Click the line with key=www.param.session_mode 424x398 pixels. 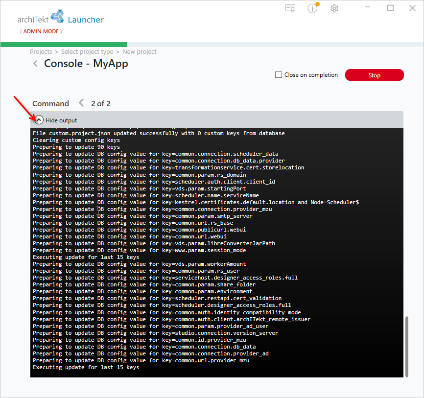click(x=139, y=250)
